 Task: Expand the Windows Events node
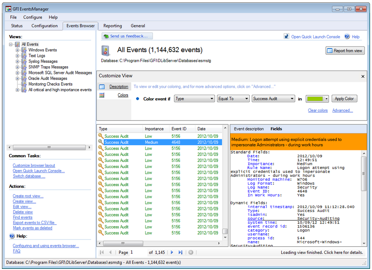pyautogui.click(x=17, y=50)
